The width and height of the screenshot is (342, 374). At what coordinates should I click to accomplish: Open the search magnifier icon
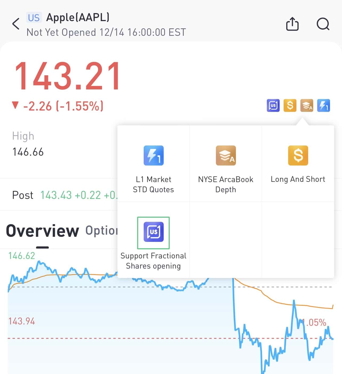click(x=323, y=24)
